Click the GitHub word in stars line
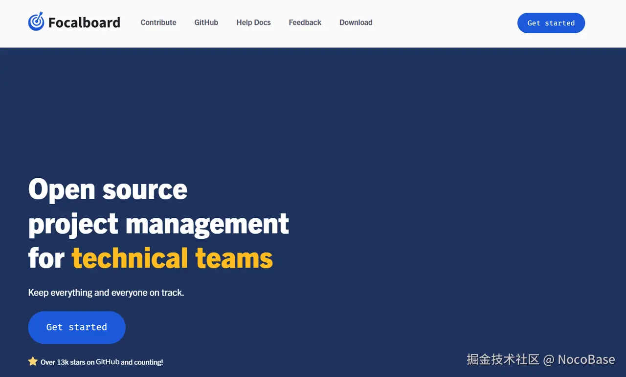 pos(108,362)
